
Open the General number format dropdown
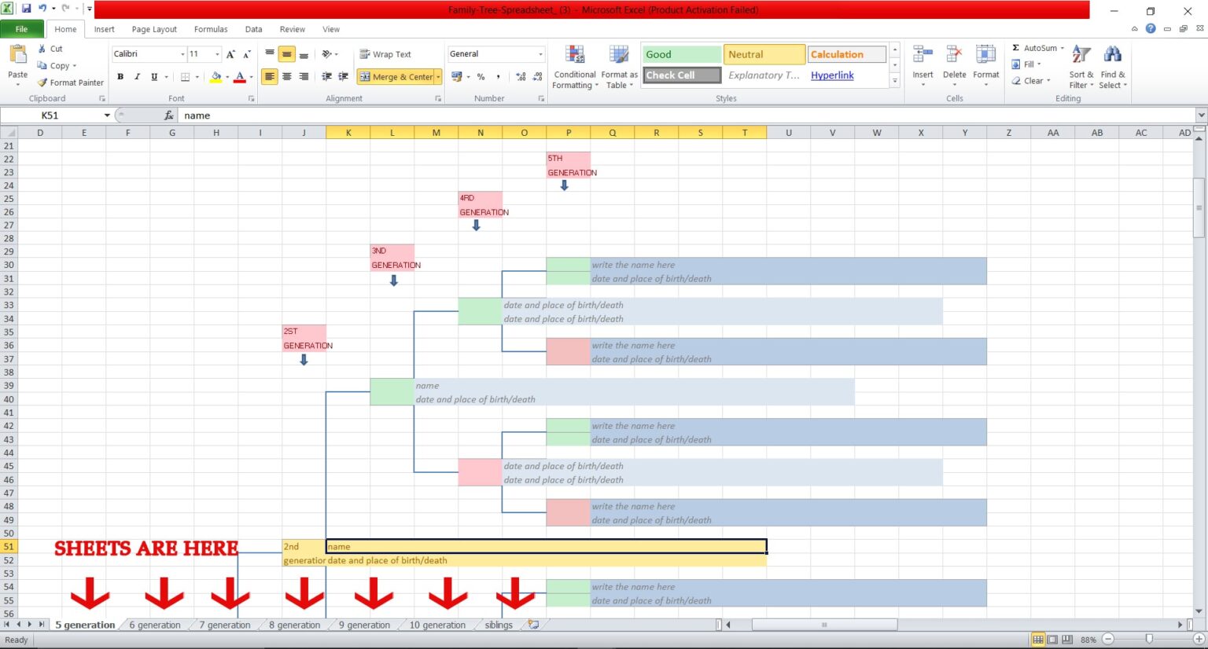tap(540, 54)
